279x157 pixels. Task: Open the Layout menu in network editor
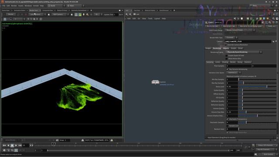click(157, 18)
